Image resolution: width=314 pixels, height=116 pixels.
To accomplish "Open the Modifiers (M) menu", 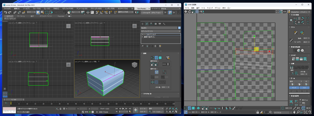I will click(68, 9).
